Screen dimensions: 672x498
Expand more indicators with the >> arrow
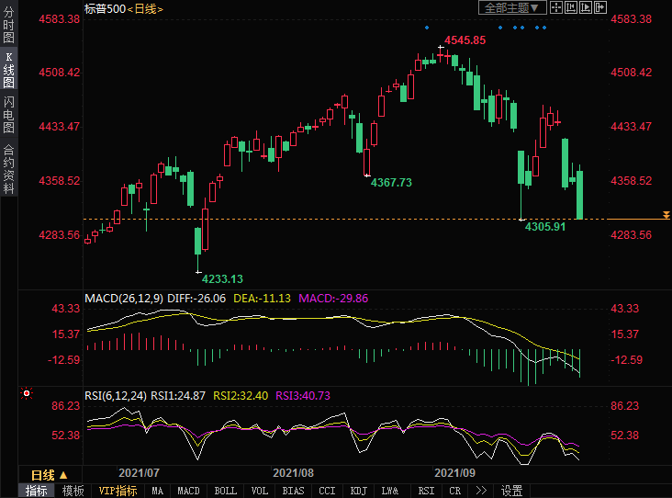pyautogui.click(x=480, y=491)
